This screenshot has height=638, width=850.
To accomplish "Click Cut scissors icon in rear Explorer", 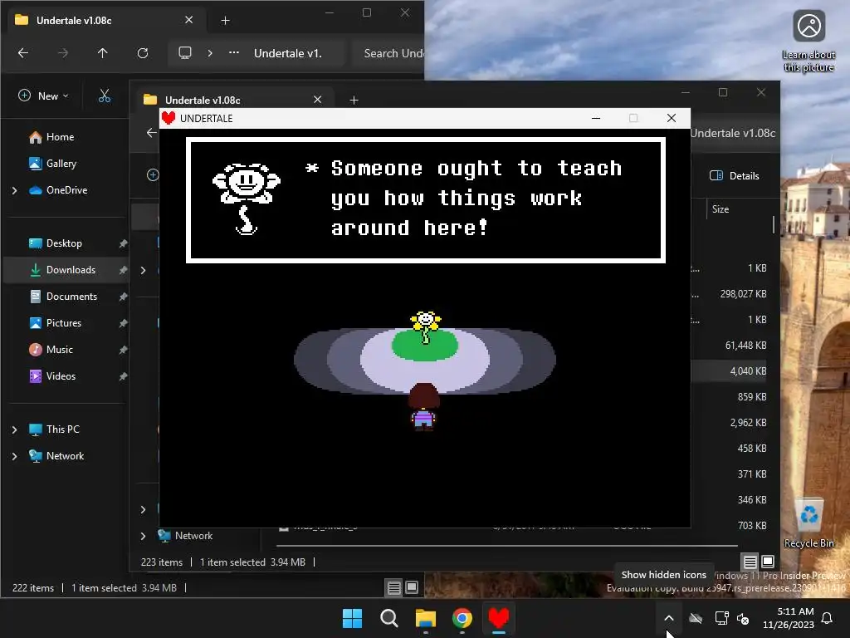I will point(105,96).
